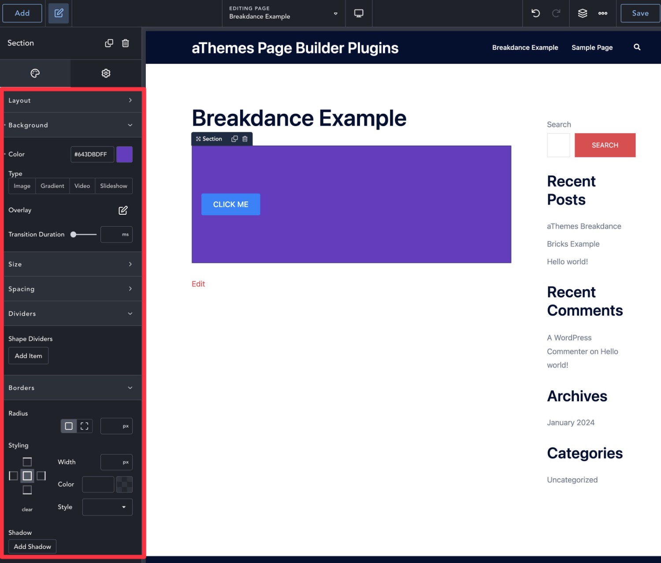Open the Uncategorized category link

pos(572,480)
